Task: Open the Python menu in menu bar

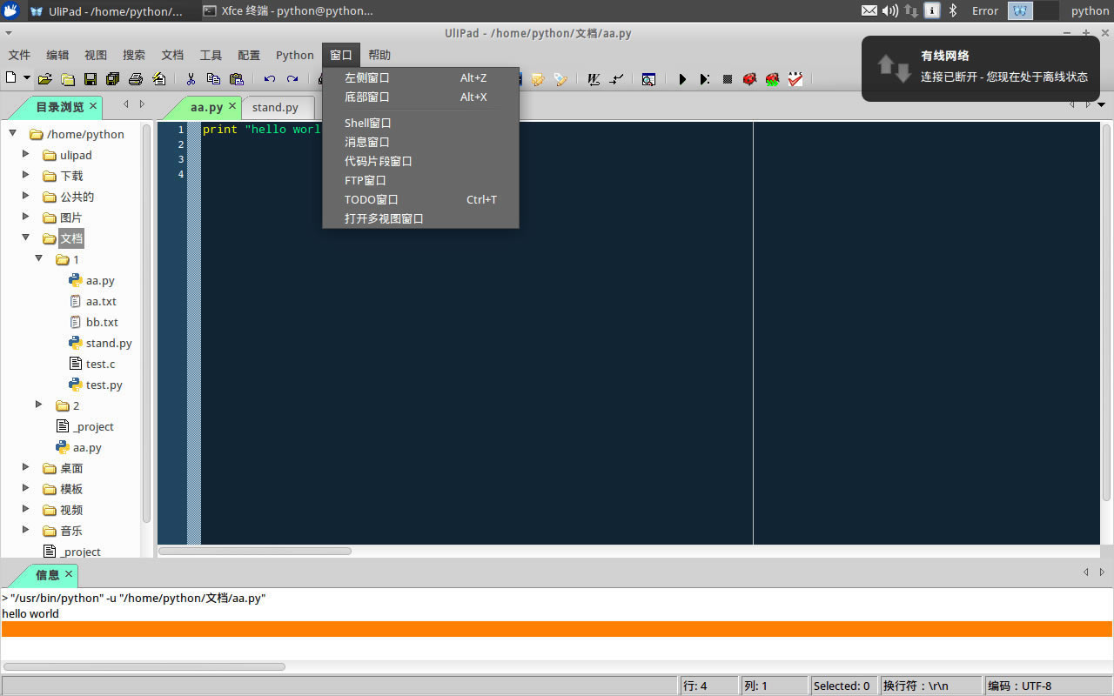Action: click(x=294, y=55)
